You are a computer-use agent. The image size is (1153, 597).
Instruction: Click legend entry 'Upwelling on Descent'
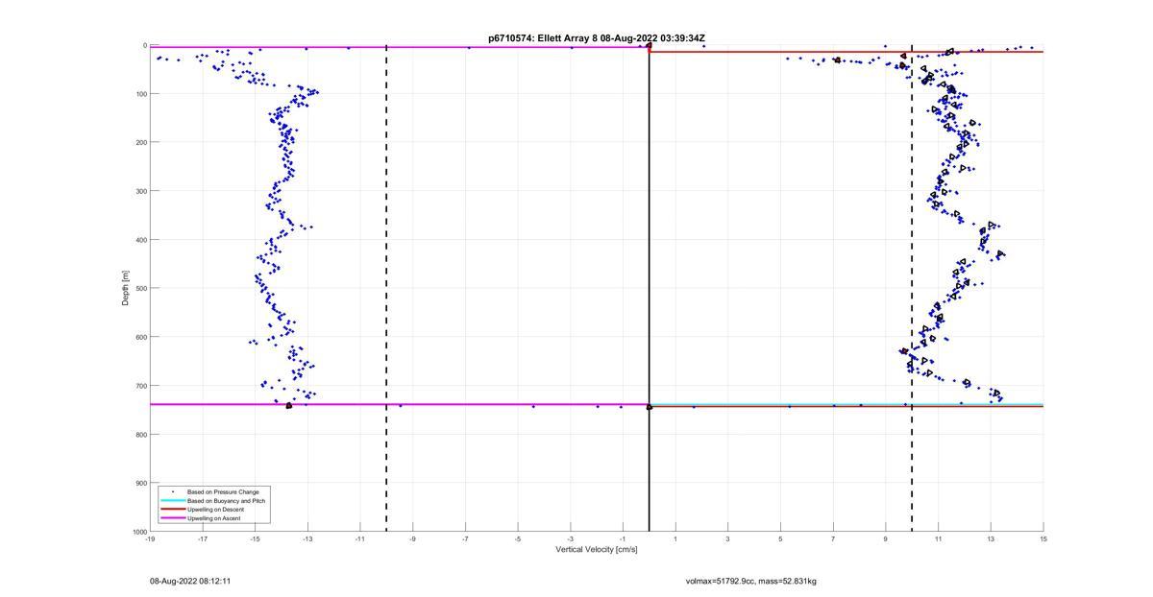[216, 510]
